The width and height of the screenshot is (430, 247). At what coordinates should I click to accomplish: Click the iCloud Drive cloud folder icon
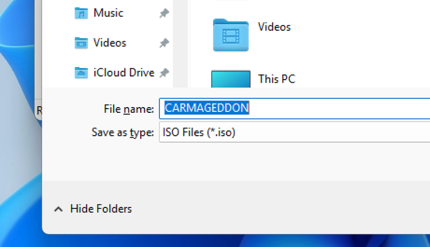(81, 72)
